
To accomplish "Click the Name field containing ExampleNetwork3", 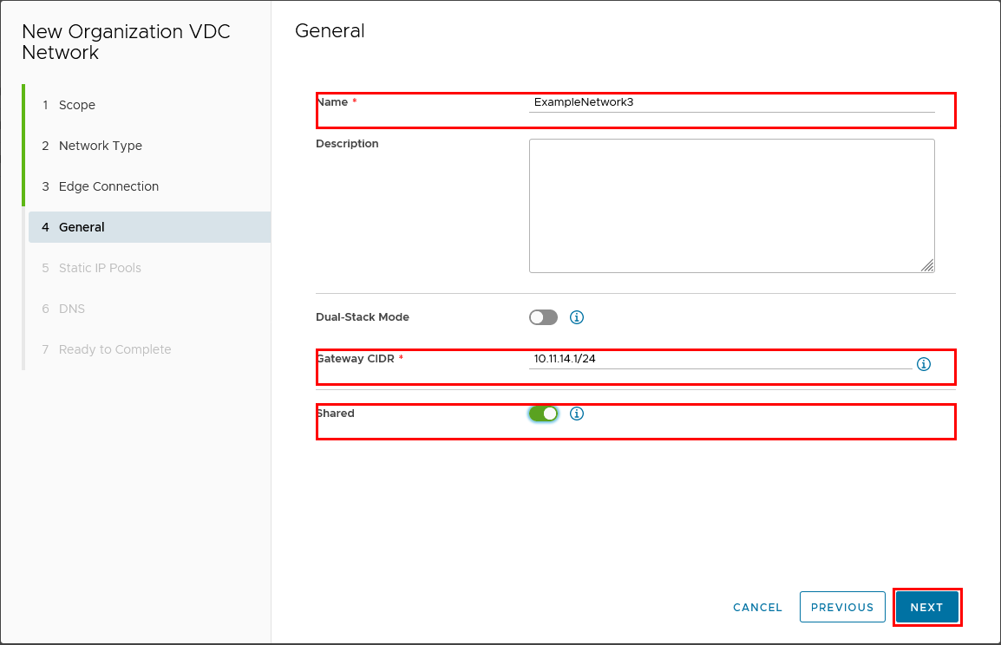I will click(x=731, y=102).
